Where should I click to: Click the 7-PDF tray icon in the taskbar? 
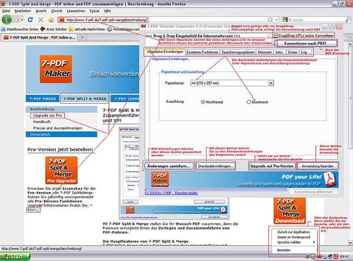319,256
